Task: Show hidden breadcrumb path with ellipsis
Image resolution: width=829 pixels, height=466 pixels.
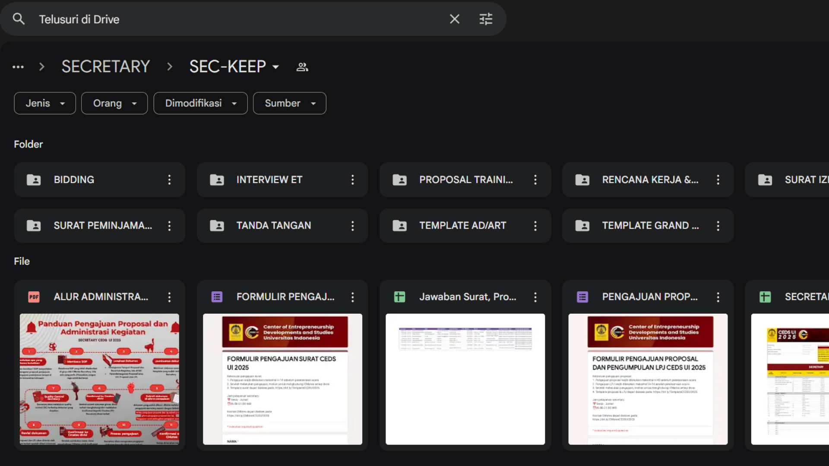Action: 18,67
